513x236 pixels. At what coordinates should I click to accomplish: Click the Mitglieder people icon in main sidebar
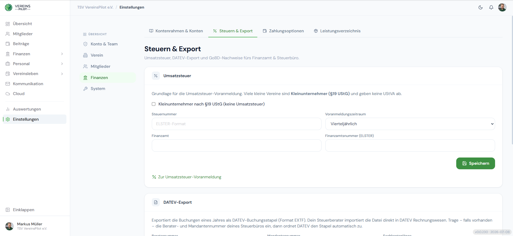(x=8, y=34)
